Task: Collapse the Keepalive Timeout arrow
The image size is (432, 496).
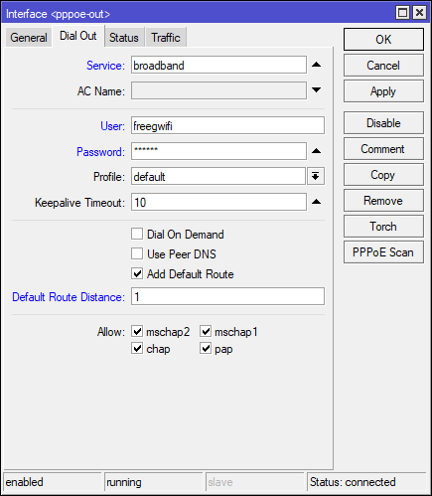Action: (x=316, y=202)
